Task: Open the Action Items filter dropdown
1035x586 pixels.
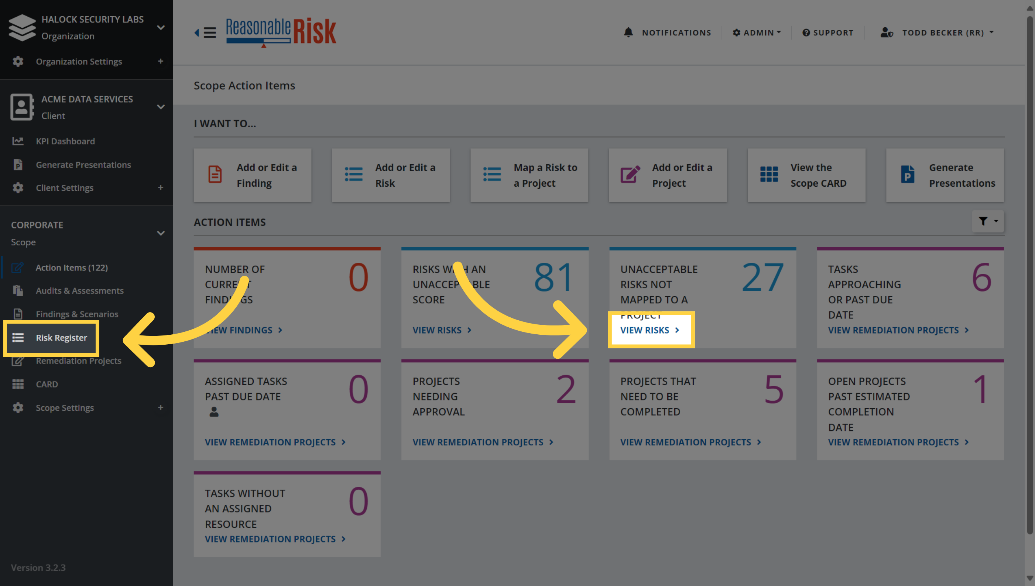Action: click(x=988, y=221)
